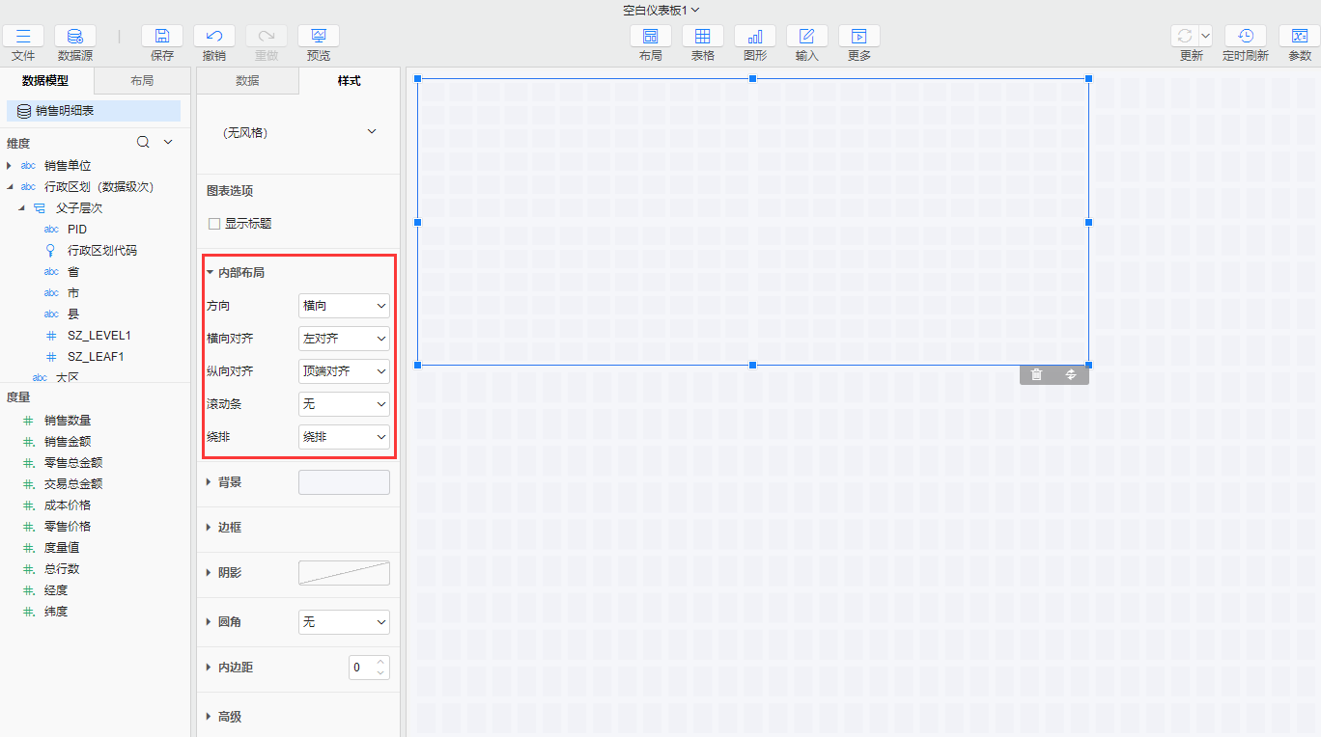Open the data source (数据源) icon

75,37
